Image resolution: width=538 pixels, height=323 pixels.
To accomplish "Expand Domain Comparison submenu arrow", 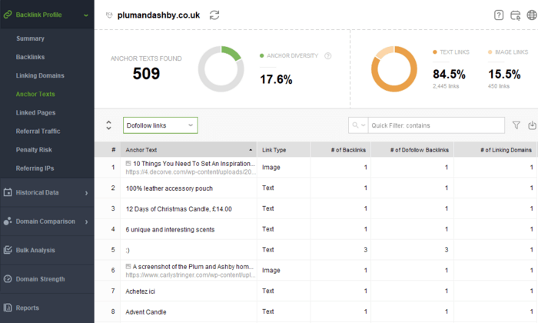I will pos(86,221).
